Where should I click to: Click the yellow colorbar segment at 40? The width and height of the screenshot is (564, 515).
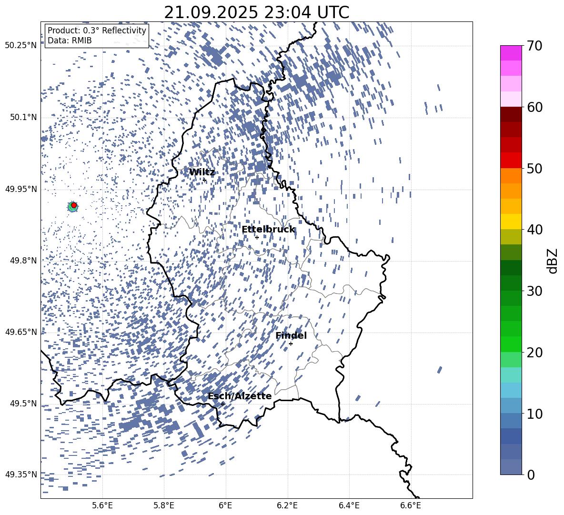pyautogui.click(x=511, y=222)
